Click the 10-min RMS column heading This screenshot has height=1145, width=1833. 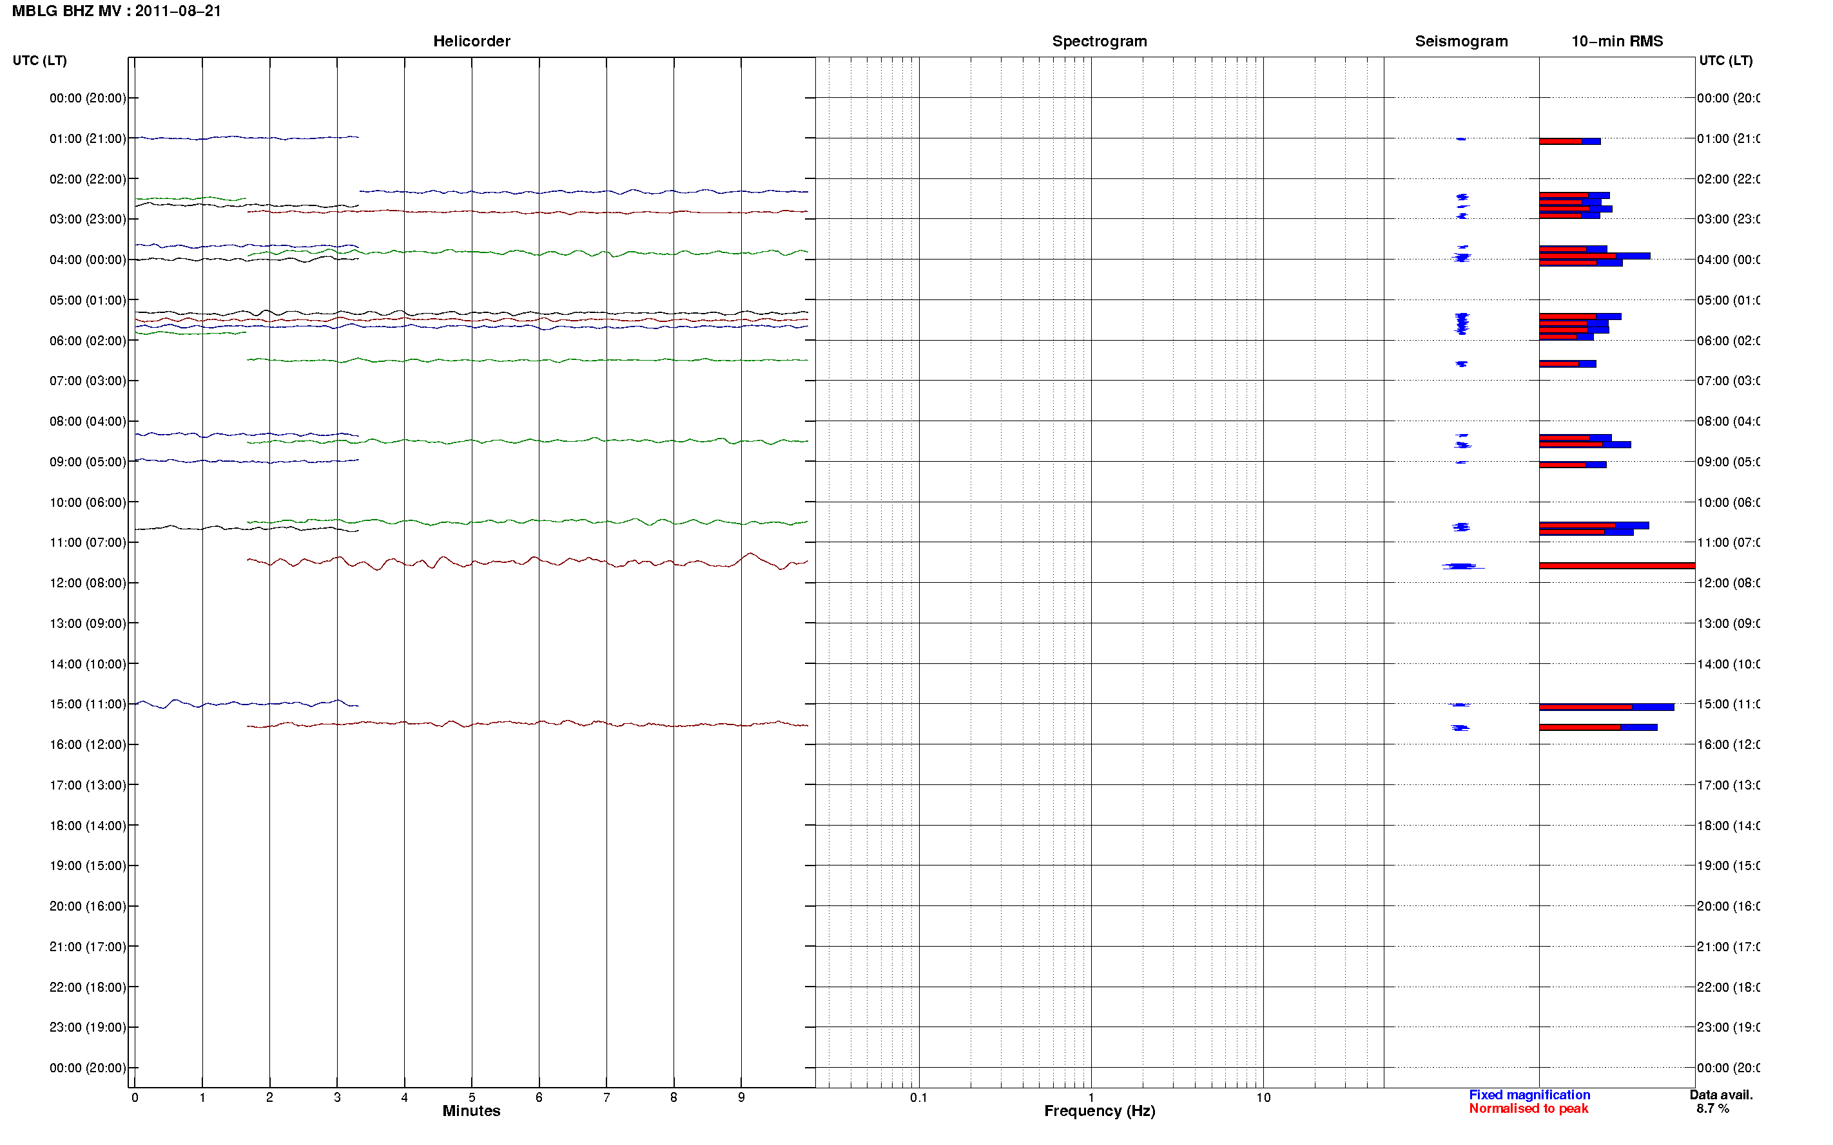(1616, 42)
